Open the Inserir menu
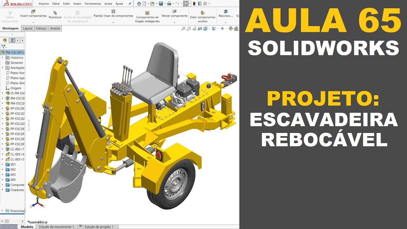 (x=77, y=4)
